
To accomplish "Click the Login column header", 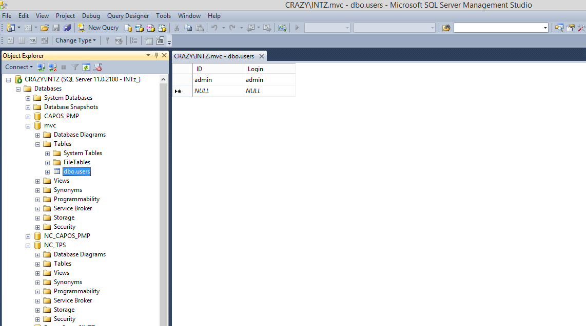I will [269, 69].
